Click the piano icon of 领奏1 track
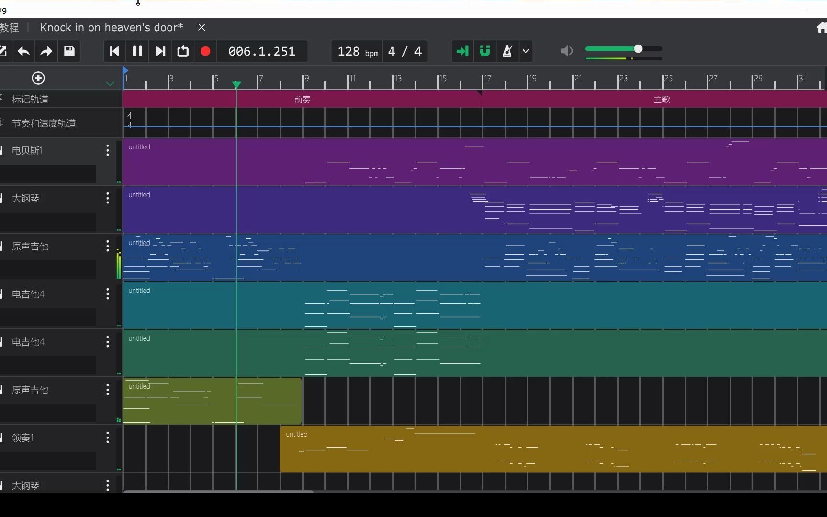 pos(2,438)
